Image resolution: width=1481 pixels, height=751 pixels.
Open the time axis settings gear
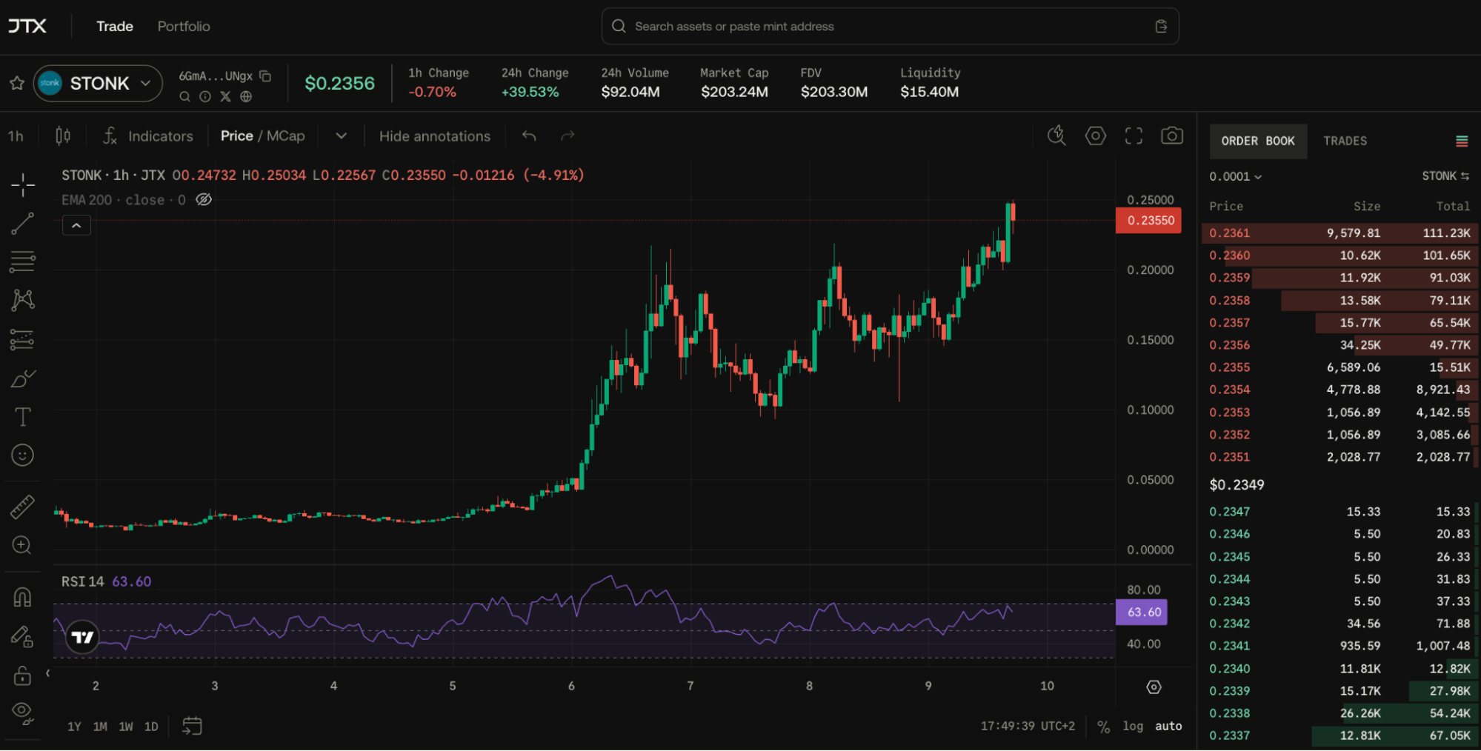pos(1154,687)
